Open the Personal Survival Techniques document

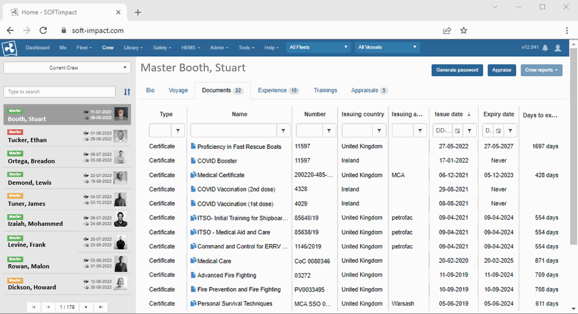235,304
